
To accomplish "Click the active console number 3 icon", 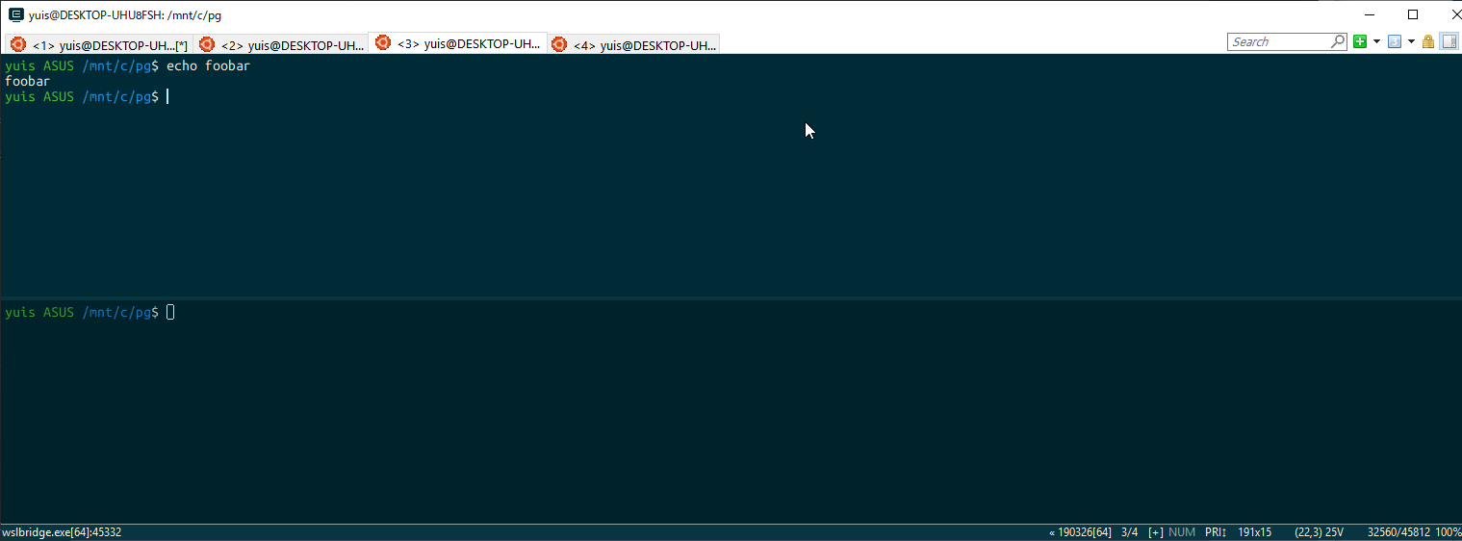I will [1394, 41].
